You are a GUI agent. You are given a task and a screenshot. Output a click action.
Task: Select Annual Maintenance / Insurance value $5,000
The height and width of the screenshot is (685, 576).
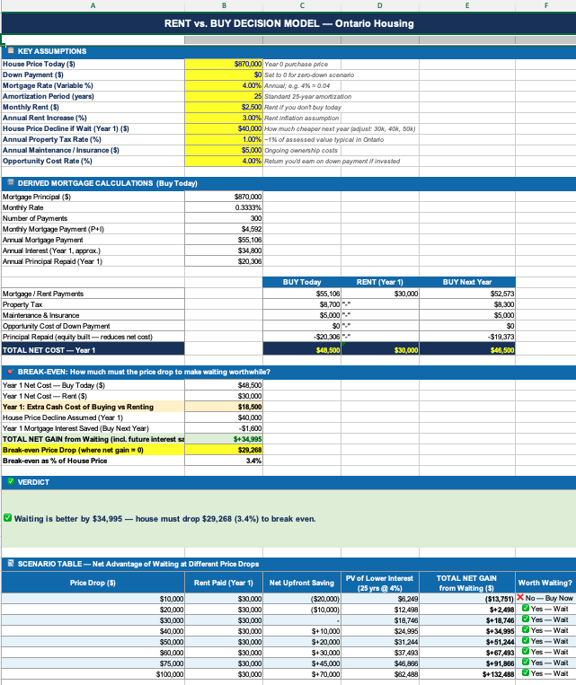point(224,150)
